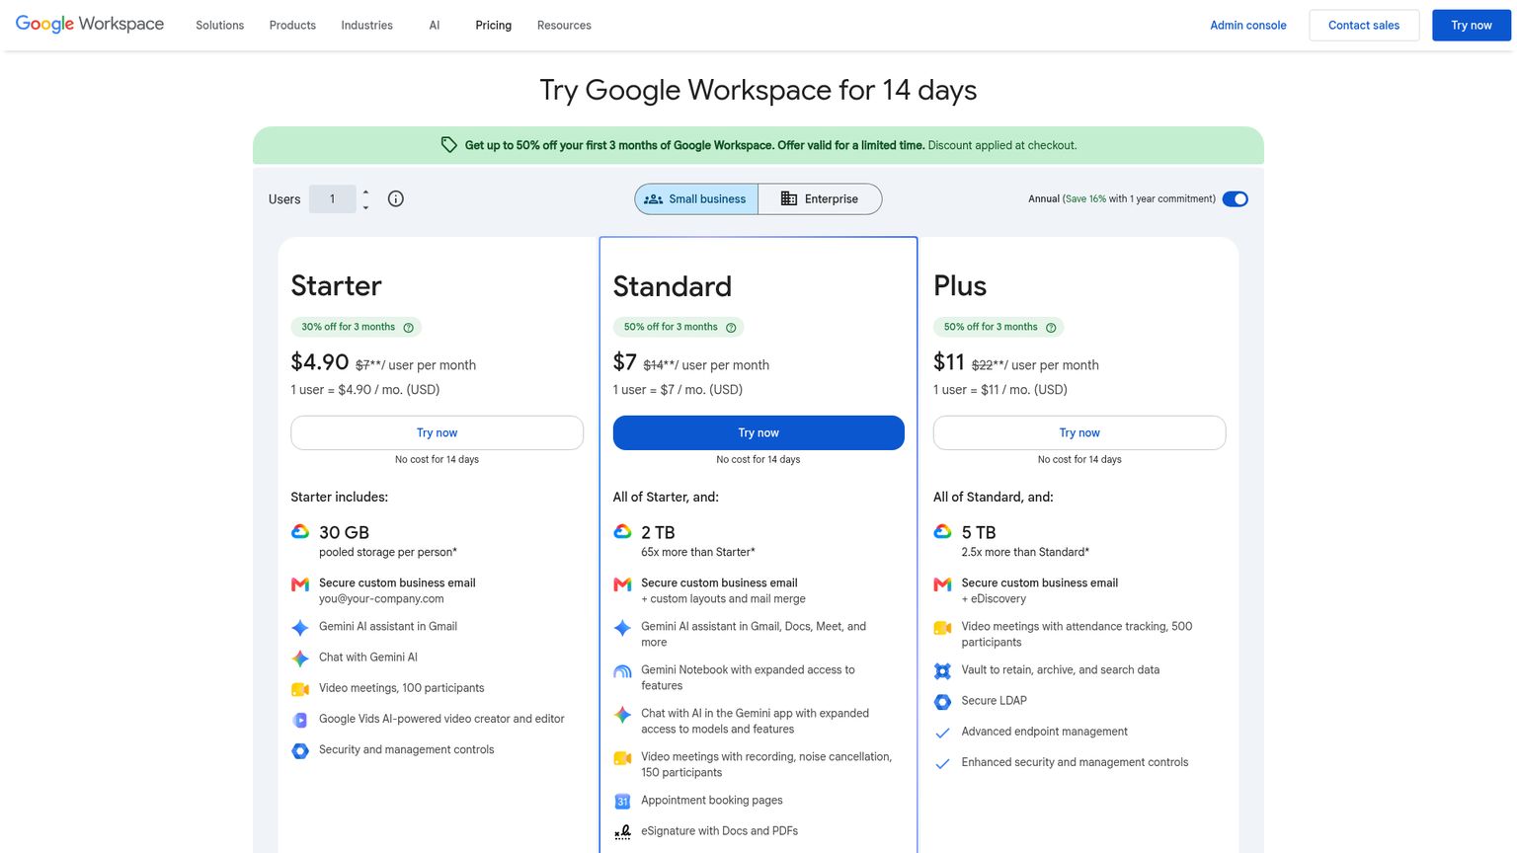Open the AI navigation menu
Viewport: 1517px width, 853px height.
pos(434,25)
